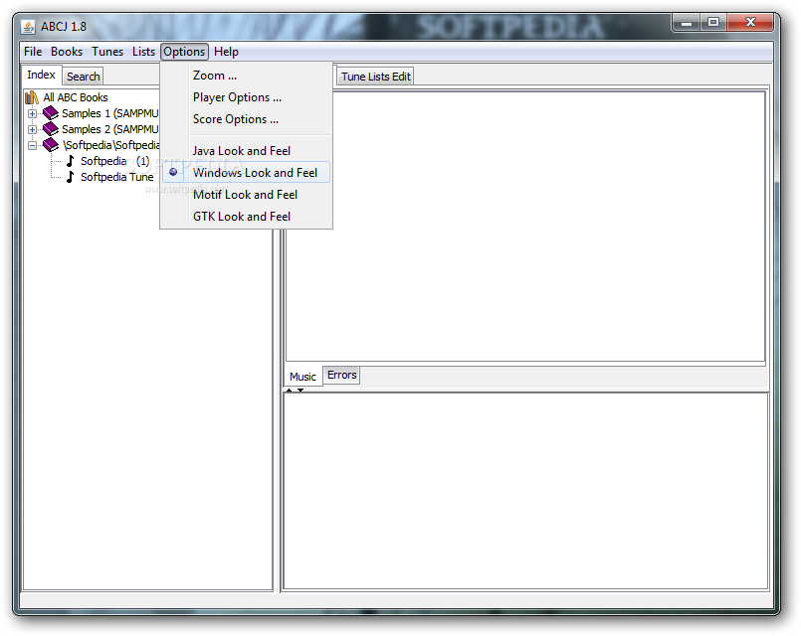Collapse the \Softpedia\Softpedia book node
Viewport: 801px width, 636px height.
click(x=32, y=146)
